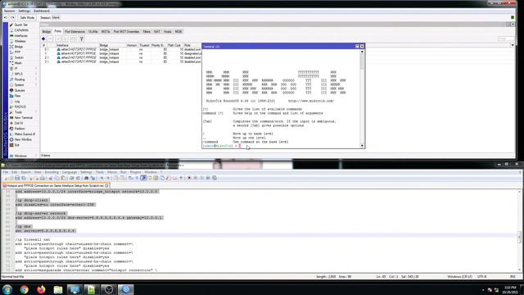
Task: Click WinBox undo arrow icon
Action: 6,17
